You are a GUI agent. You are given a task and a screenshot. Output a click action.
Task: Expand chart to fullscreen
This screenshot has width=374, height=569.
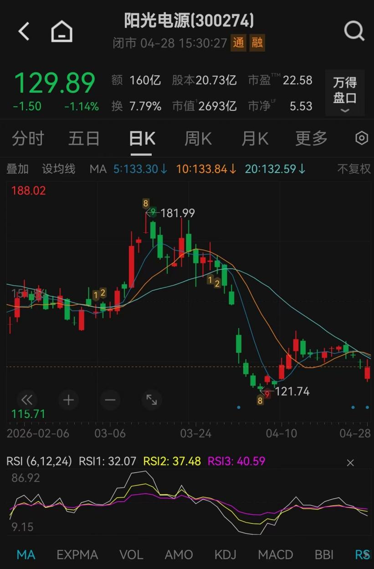point(152,400)
